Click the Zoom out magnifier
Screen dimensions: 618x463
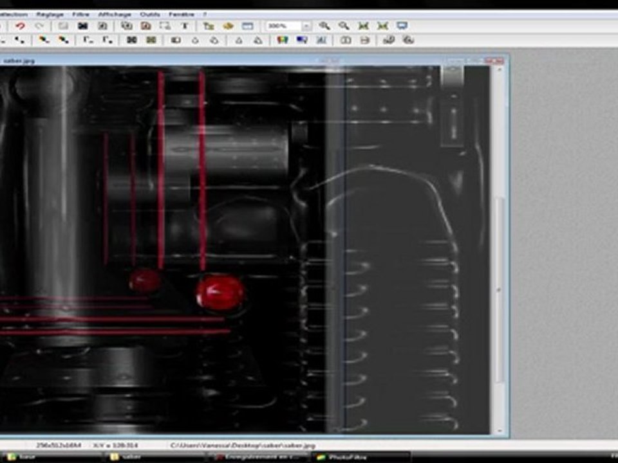pos(344,26)
